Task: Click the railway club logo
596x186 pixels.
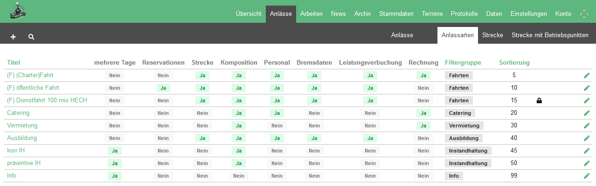Action: point(18,12)
